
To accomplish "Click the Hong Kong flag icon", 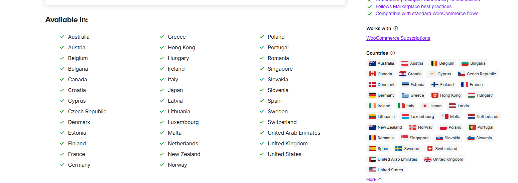I will (435, 95).
